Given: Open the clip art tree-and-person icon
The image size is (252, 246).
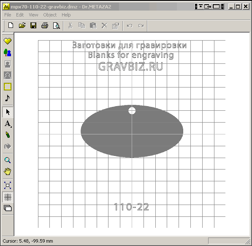Looking at the screenshot, I should coord(8,52).
